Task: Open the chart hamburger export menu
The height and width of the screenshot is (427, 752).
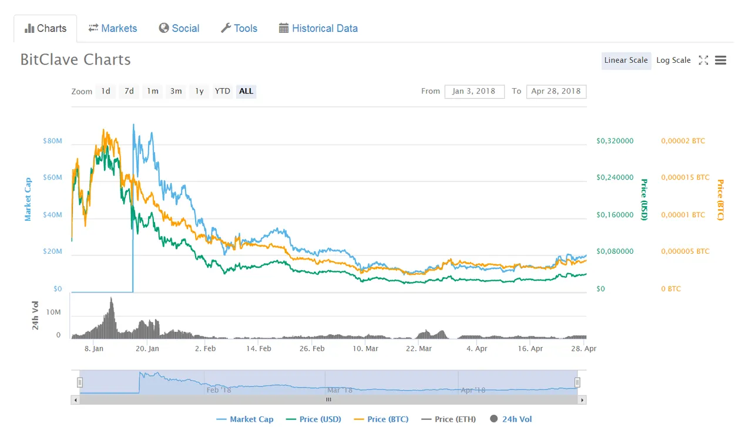Action: pos(721,60)
